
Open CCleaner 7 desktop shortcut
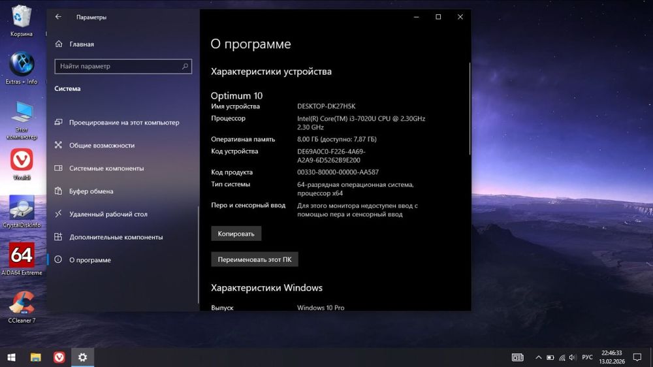point(22,307)
